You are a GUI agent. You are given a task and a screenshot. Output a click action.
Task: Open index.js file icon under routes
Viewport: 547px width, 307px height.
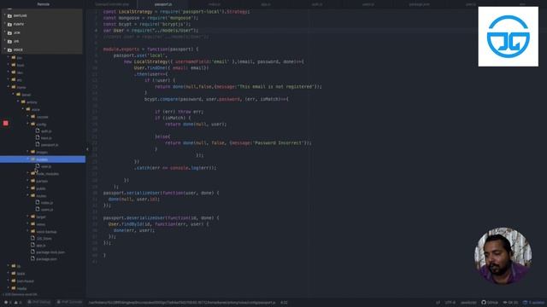[38, 202]
